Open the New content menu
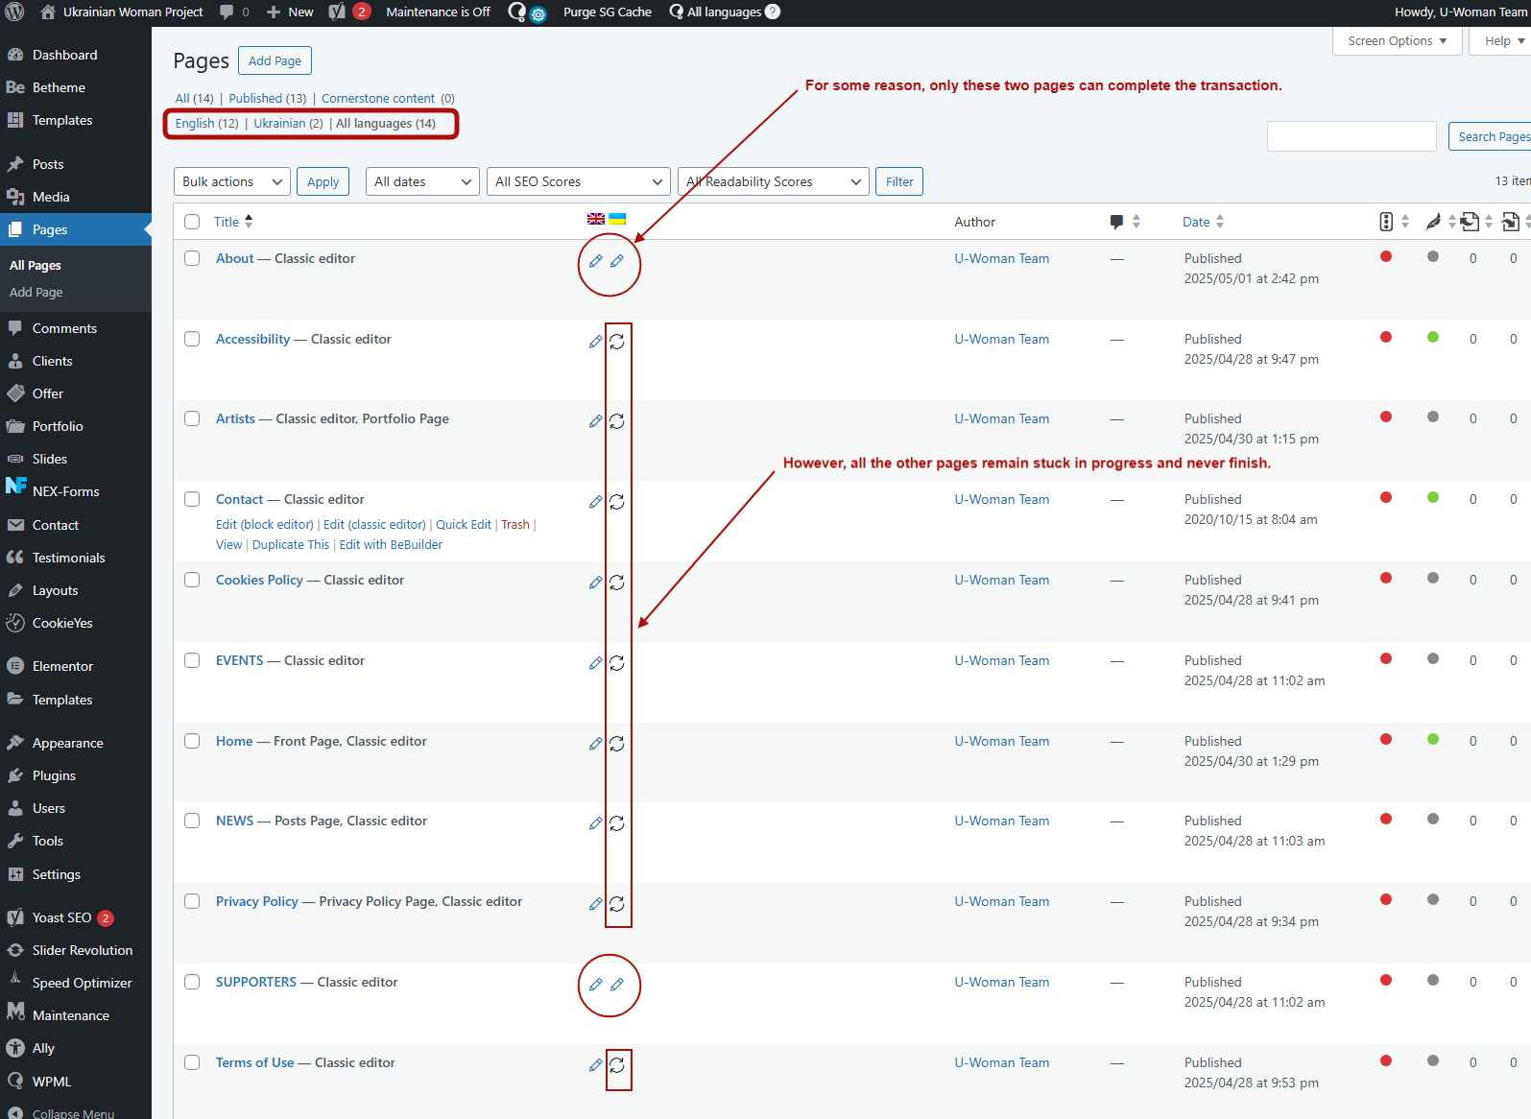This screenshot has height=1119, width=1531. click(x=290, y=12)
